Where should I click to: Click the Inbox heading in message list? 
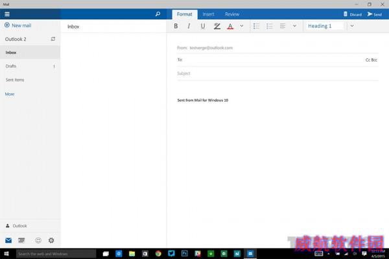tap(73, 27)
